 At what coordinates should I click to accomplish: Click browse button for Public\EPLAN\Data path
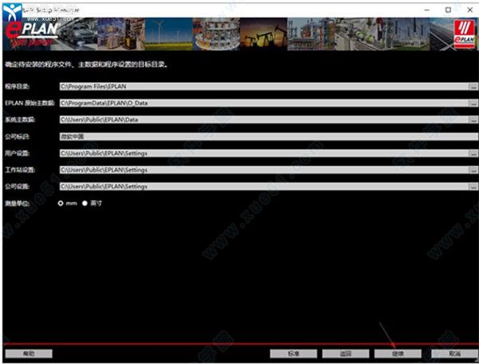tap(473, 120)
